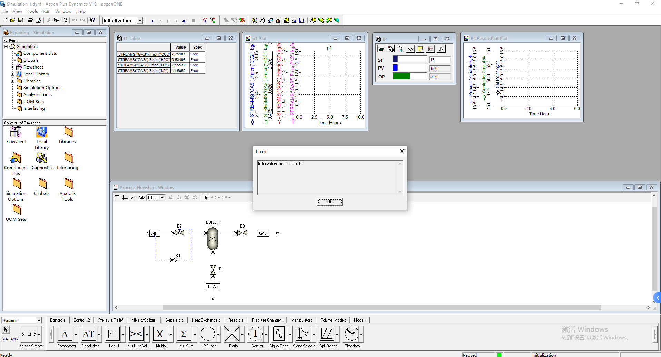Save the simulation with the floppy icon

coord(21,20)
